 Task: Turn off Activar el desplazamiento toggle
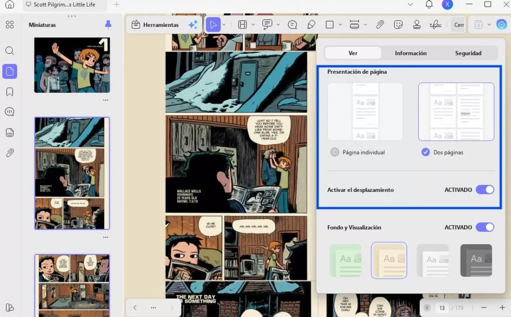(x=485, y=190)
